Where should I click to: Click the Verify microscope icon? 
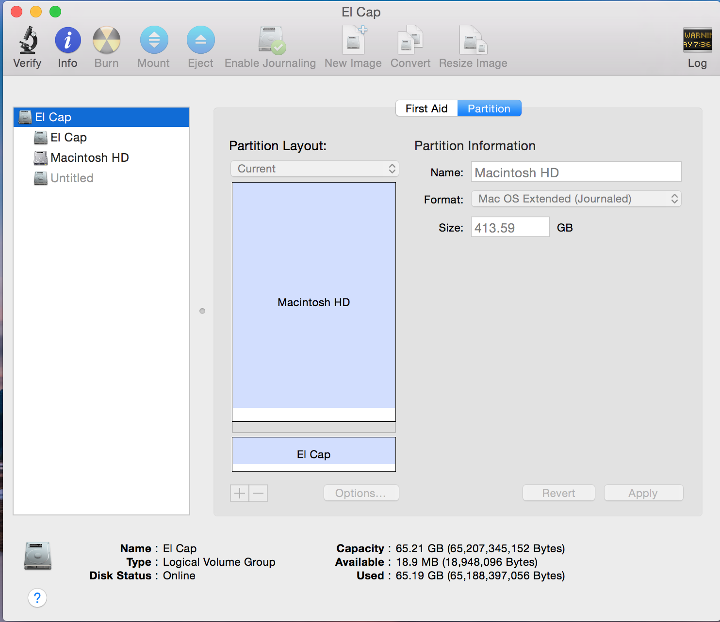[28, 40]
